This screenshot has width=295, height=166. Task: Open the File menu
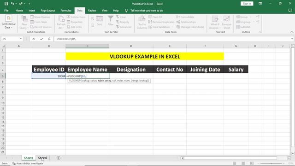tap(6, 11)
